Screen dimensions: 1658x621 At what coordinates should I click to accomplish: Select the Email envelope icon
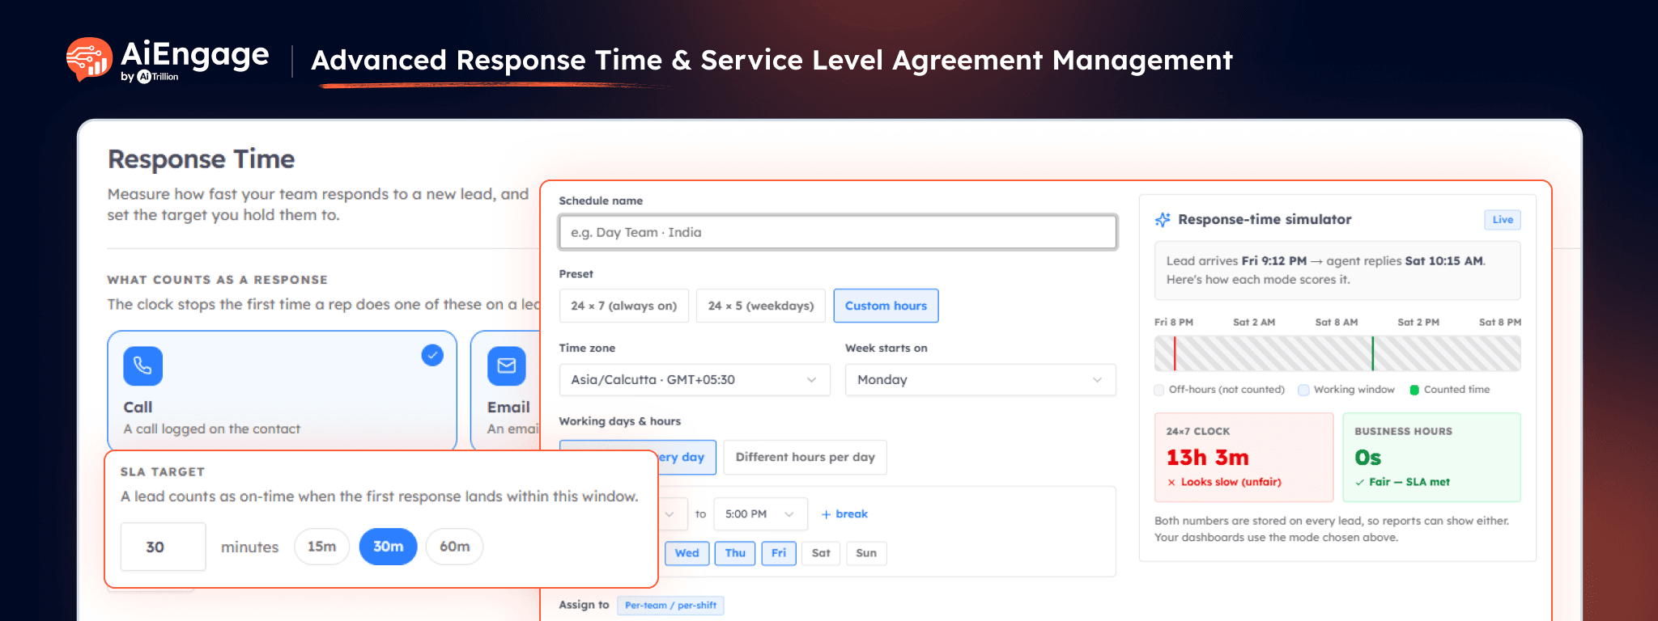(507, 366)
